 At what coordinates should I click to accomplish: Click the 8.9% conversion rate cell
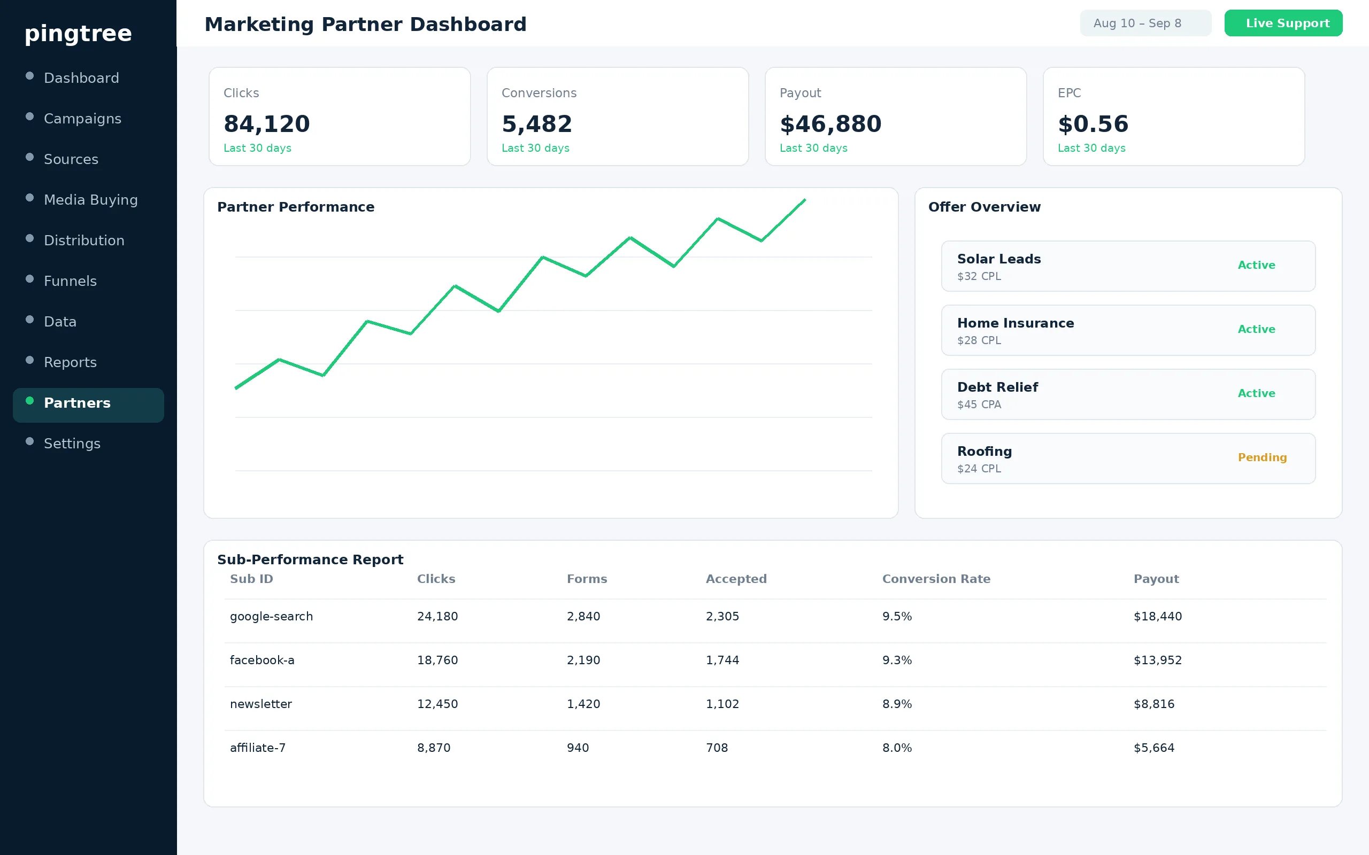897,704
